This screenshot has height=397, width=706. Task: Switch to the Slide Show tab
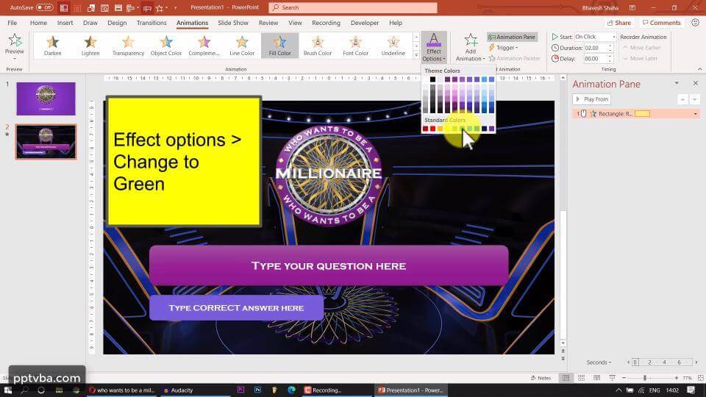point(233,23)
